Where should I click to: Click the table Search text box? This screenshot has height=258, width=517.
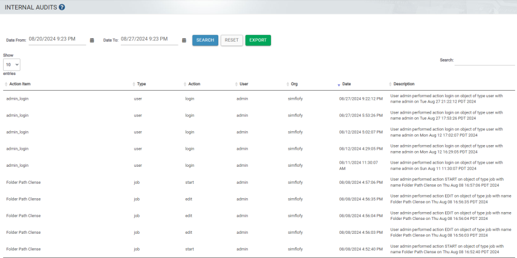click(x=484, y=60)
